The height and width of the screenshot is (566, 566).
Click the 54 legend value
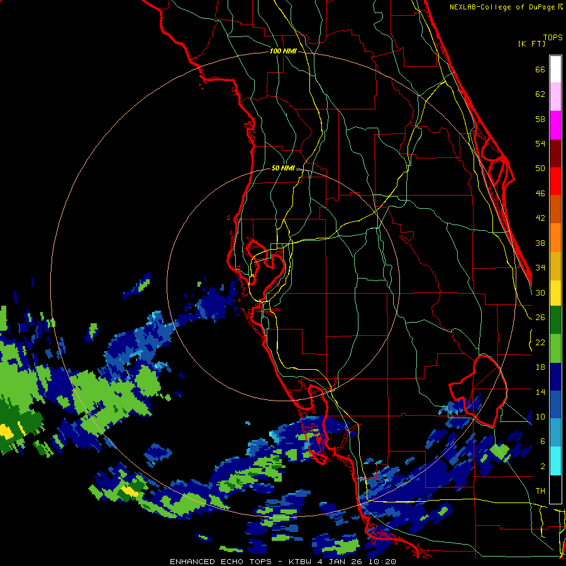(540, 143)
